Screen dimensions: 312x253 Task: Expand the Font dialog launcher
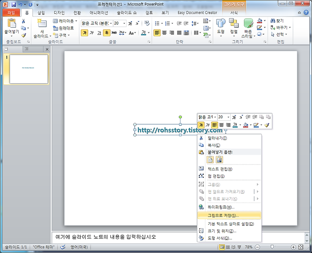click(149, 42)
